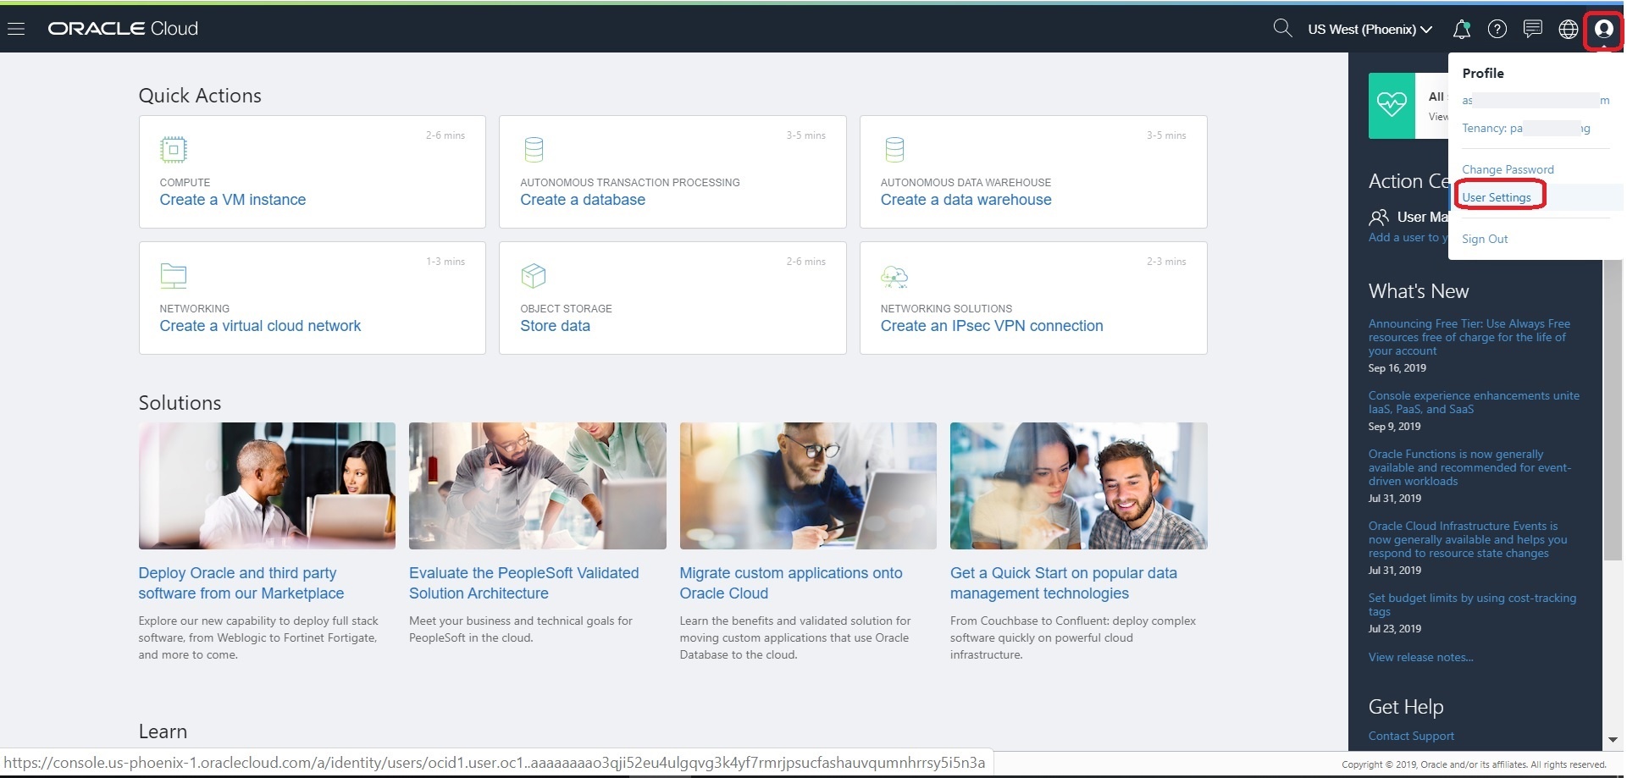
Task: Expand the US West (Phoenix) region dropdown
Action: pos(1370,29)
